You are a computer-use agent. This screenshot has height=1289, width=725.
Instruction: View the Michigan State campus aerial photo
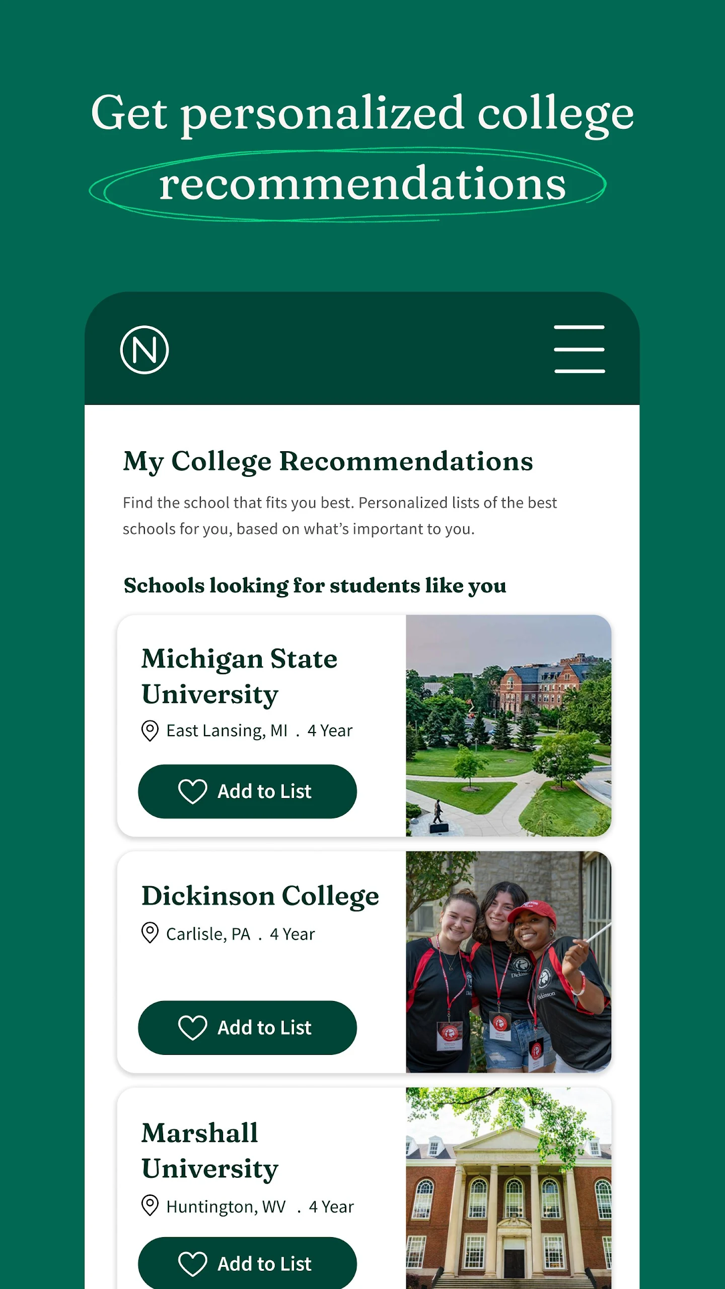(x=509, y=726)
